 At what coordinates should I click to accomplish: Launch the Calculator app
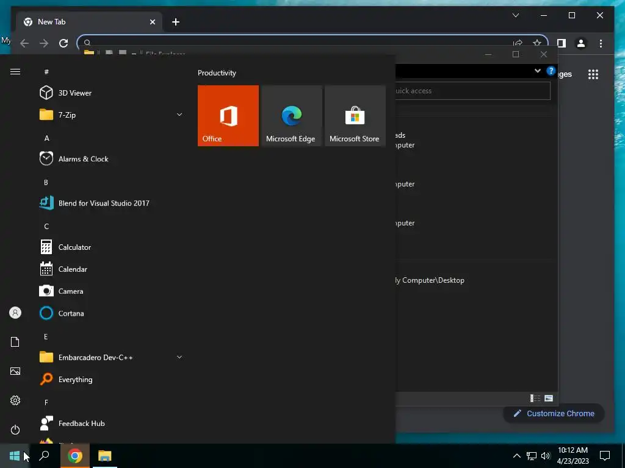[74, 247]
